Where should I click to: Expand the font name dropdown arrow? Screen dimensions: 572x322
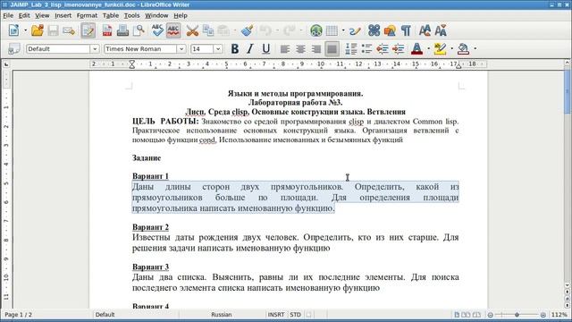181,49
